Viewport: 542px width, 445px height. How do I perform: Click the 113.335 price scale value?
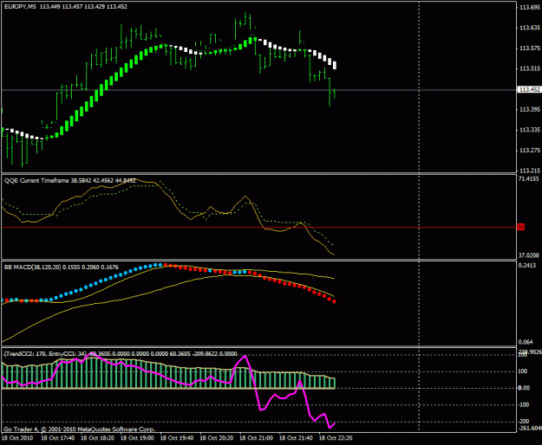(530, 130)
